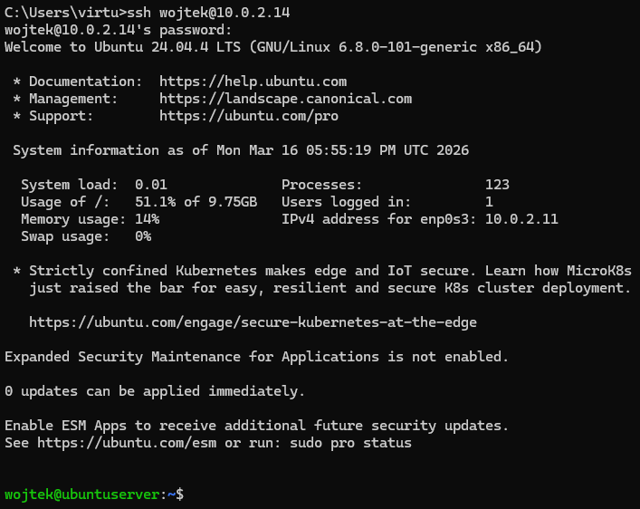
Task: Click the https://ubuntu.com/pro support link
Action: pos(249,116)
